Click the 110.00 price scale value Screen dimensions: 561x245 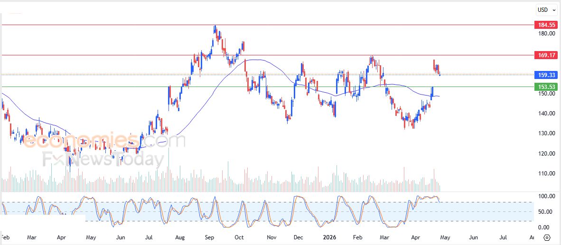coord(546,174)
